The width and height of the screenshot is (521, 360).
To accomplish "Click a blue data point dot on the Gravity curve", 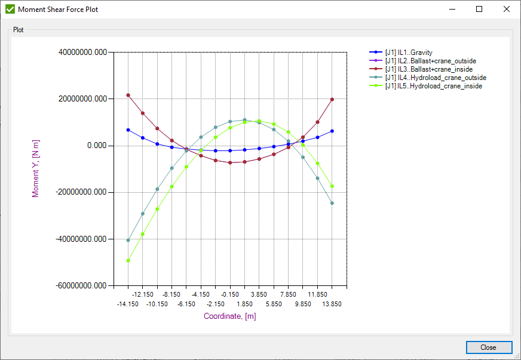I will point(127,129).
